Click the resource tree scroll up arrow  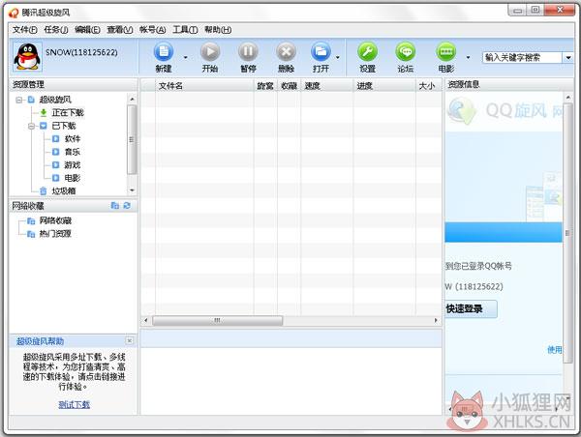132,100
